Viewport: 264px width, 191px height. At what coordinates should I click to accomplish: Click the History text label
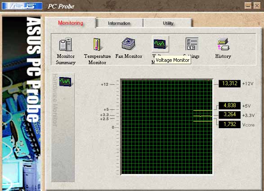click(223, 56)
